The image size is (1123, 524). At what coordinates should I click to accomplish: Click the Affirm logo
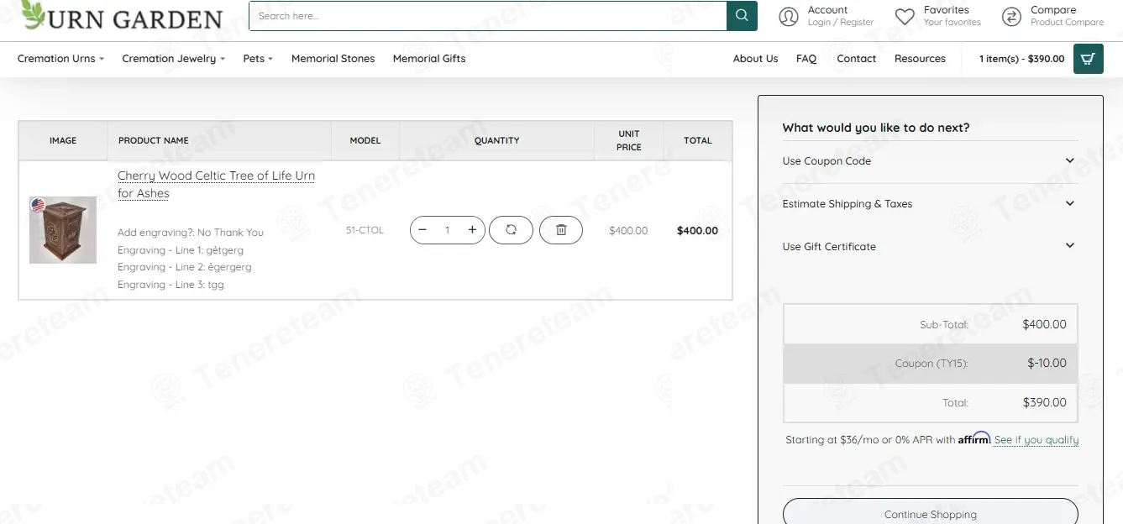(x=974, y=438)
